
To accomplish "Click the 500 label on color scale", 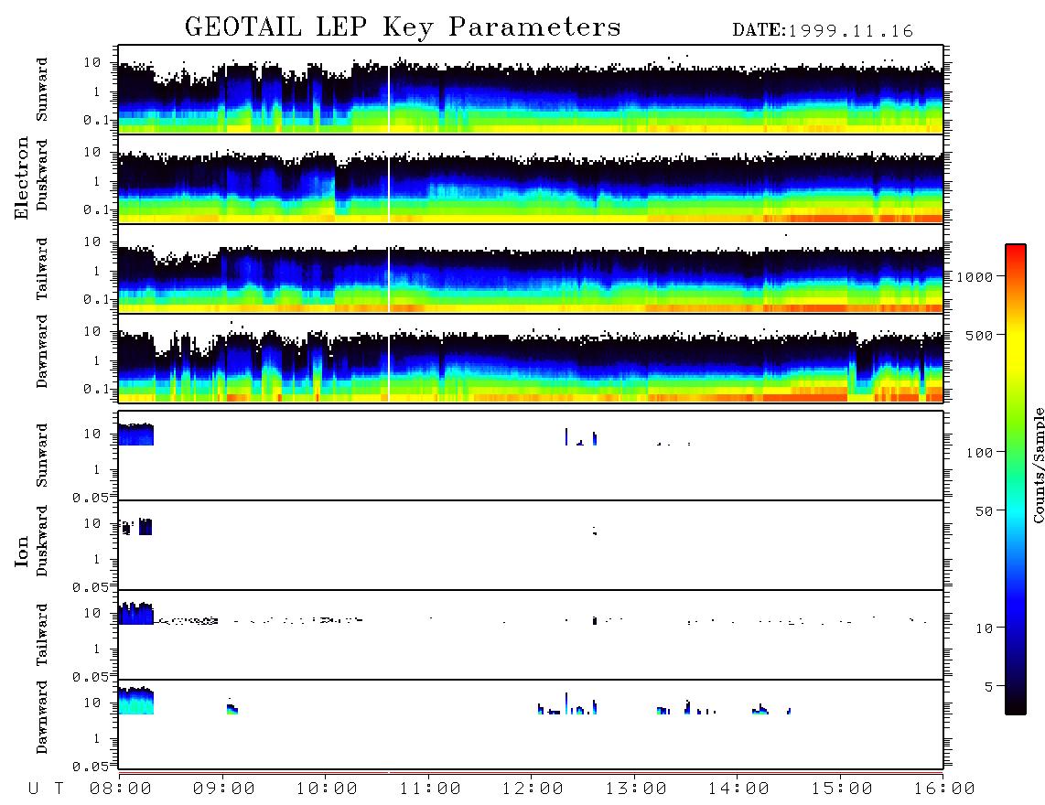I will click(x=980, y=336).
